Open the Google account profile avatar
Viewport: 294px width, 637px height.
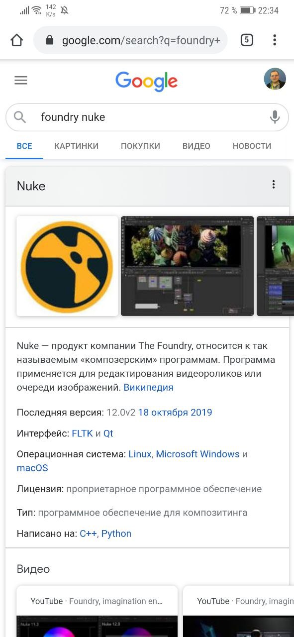click(x=275, y=79)
